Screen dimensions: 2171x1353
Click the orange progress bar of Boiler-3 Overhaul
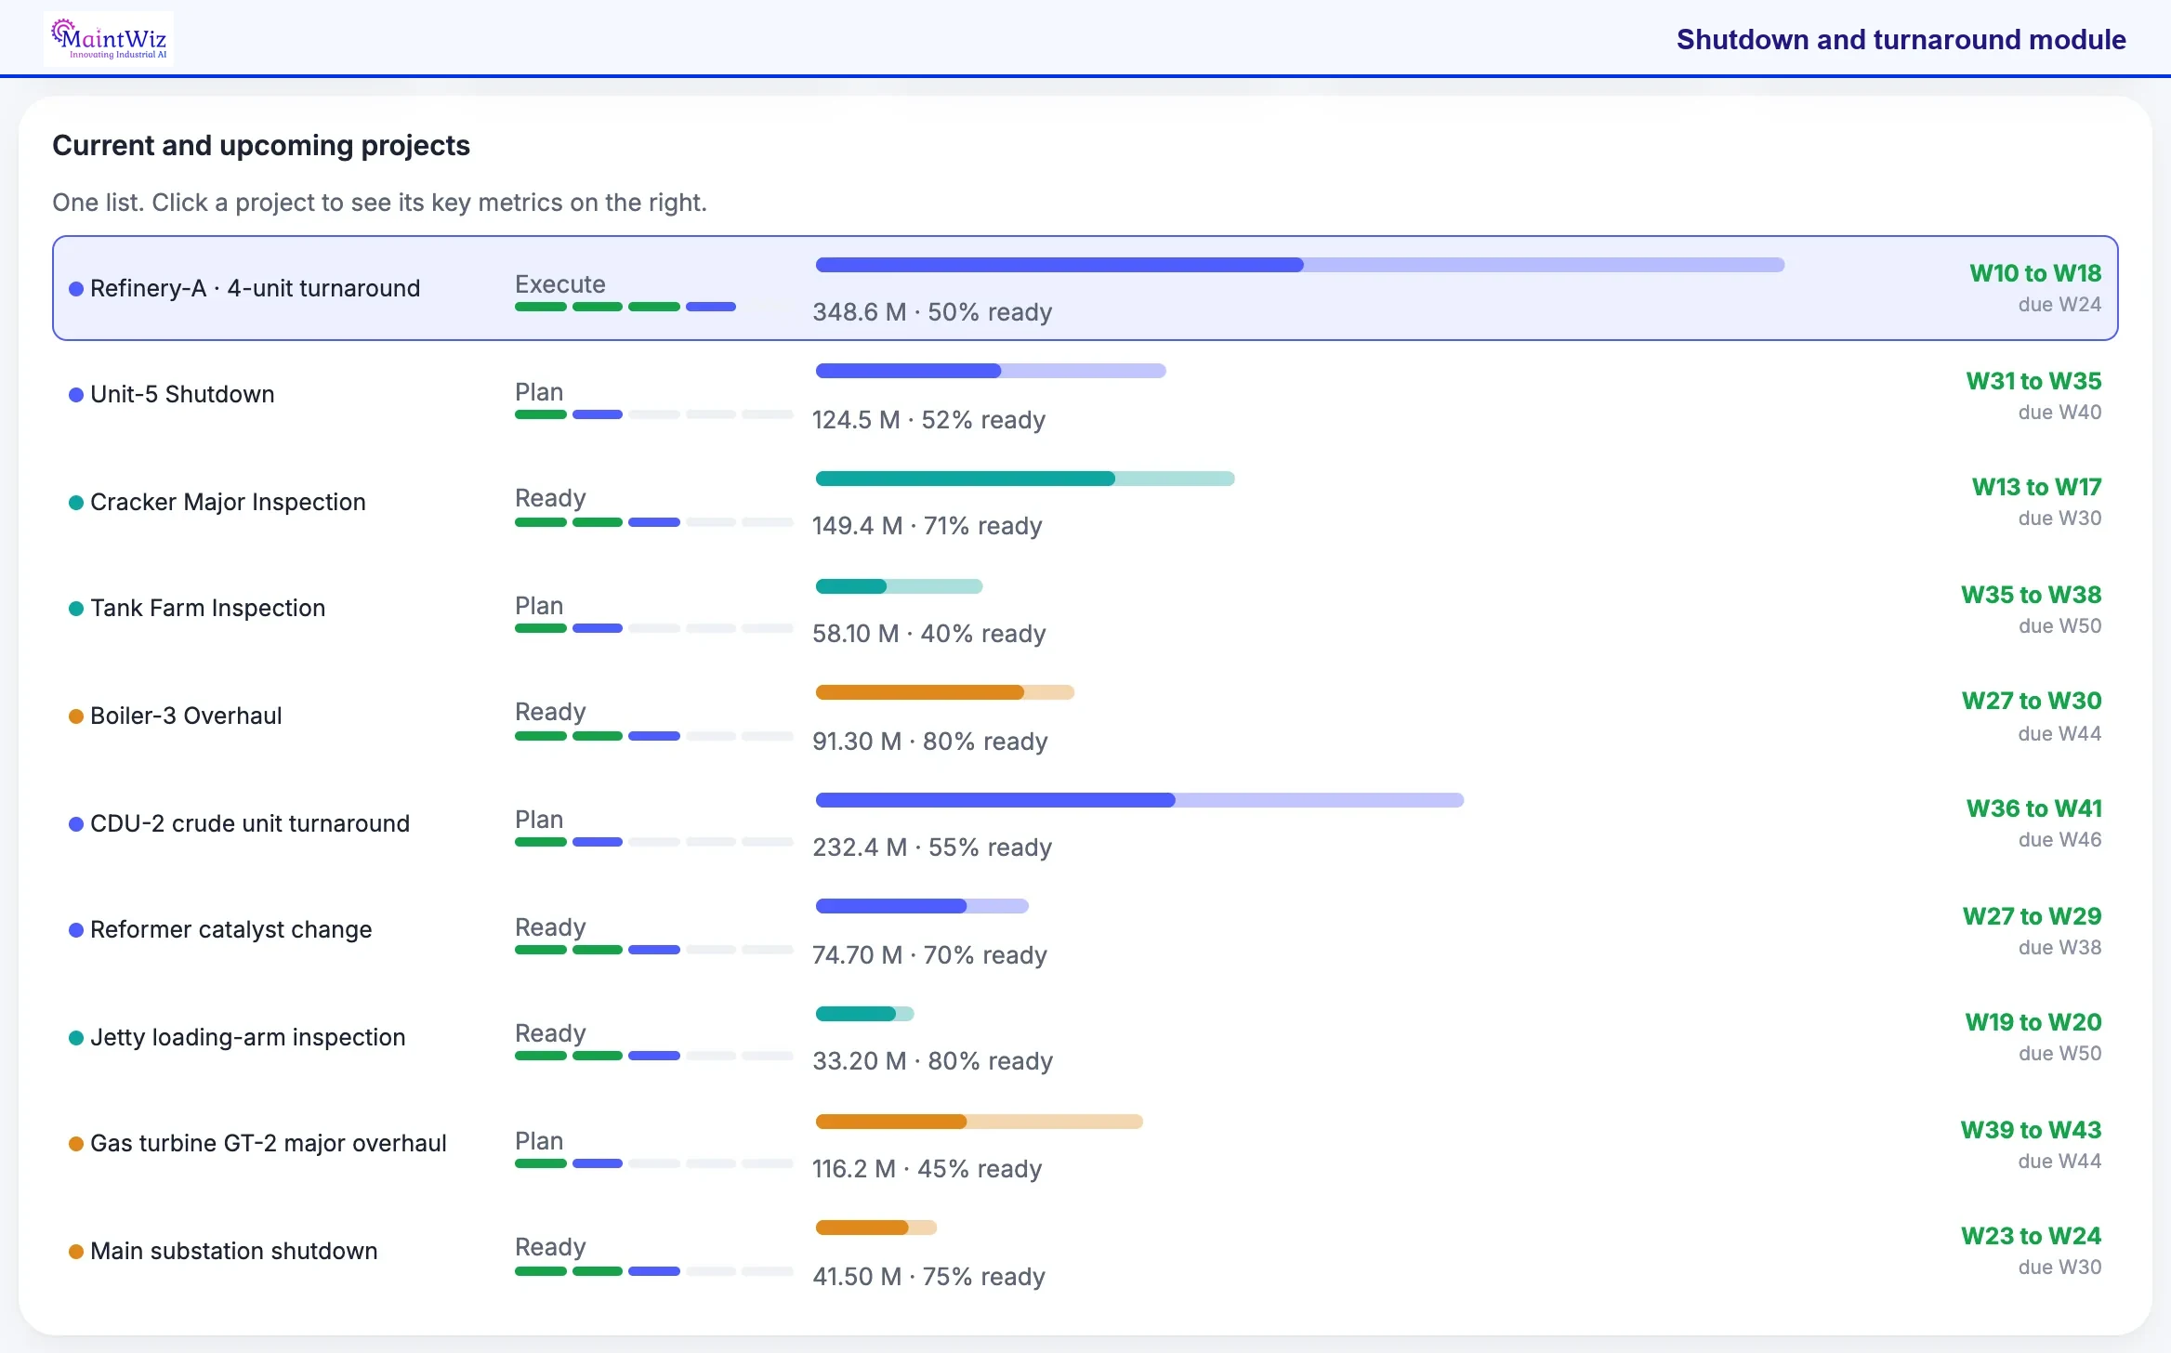[945, 692]
